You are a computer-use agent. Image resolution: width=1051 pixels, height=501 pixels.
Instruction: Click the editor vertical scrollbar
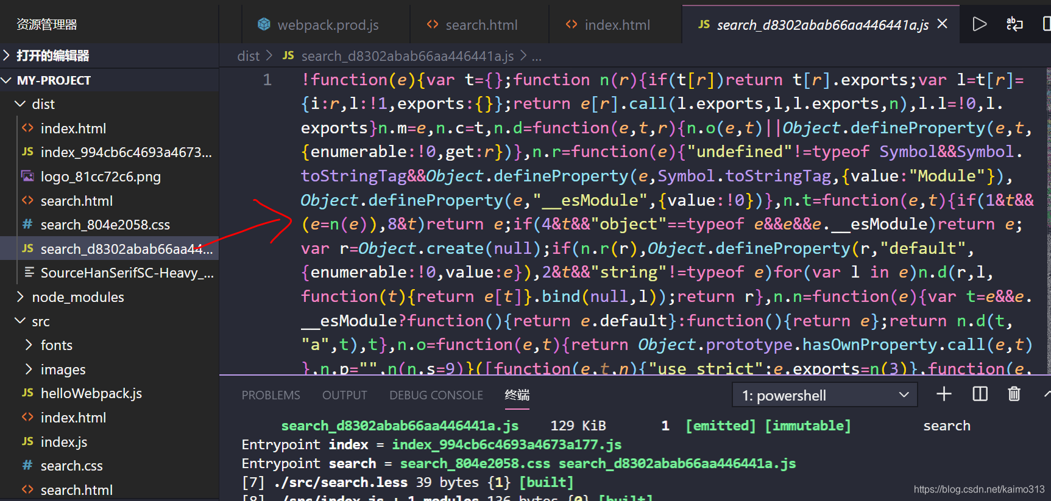(1047, 220)
